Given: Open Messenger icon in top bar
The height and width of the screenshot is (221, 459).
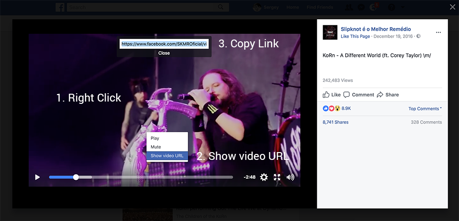Looking at the screenshot, I should [x=361, y=7].
